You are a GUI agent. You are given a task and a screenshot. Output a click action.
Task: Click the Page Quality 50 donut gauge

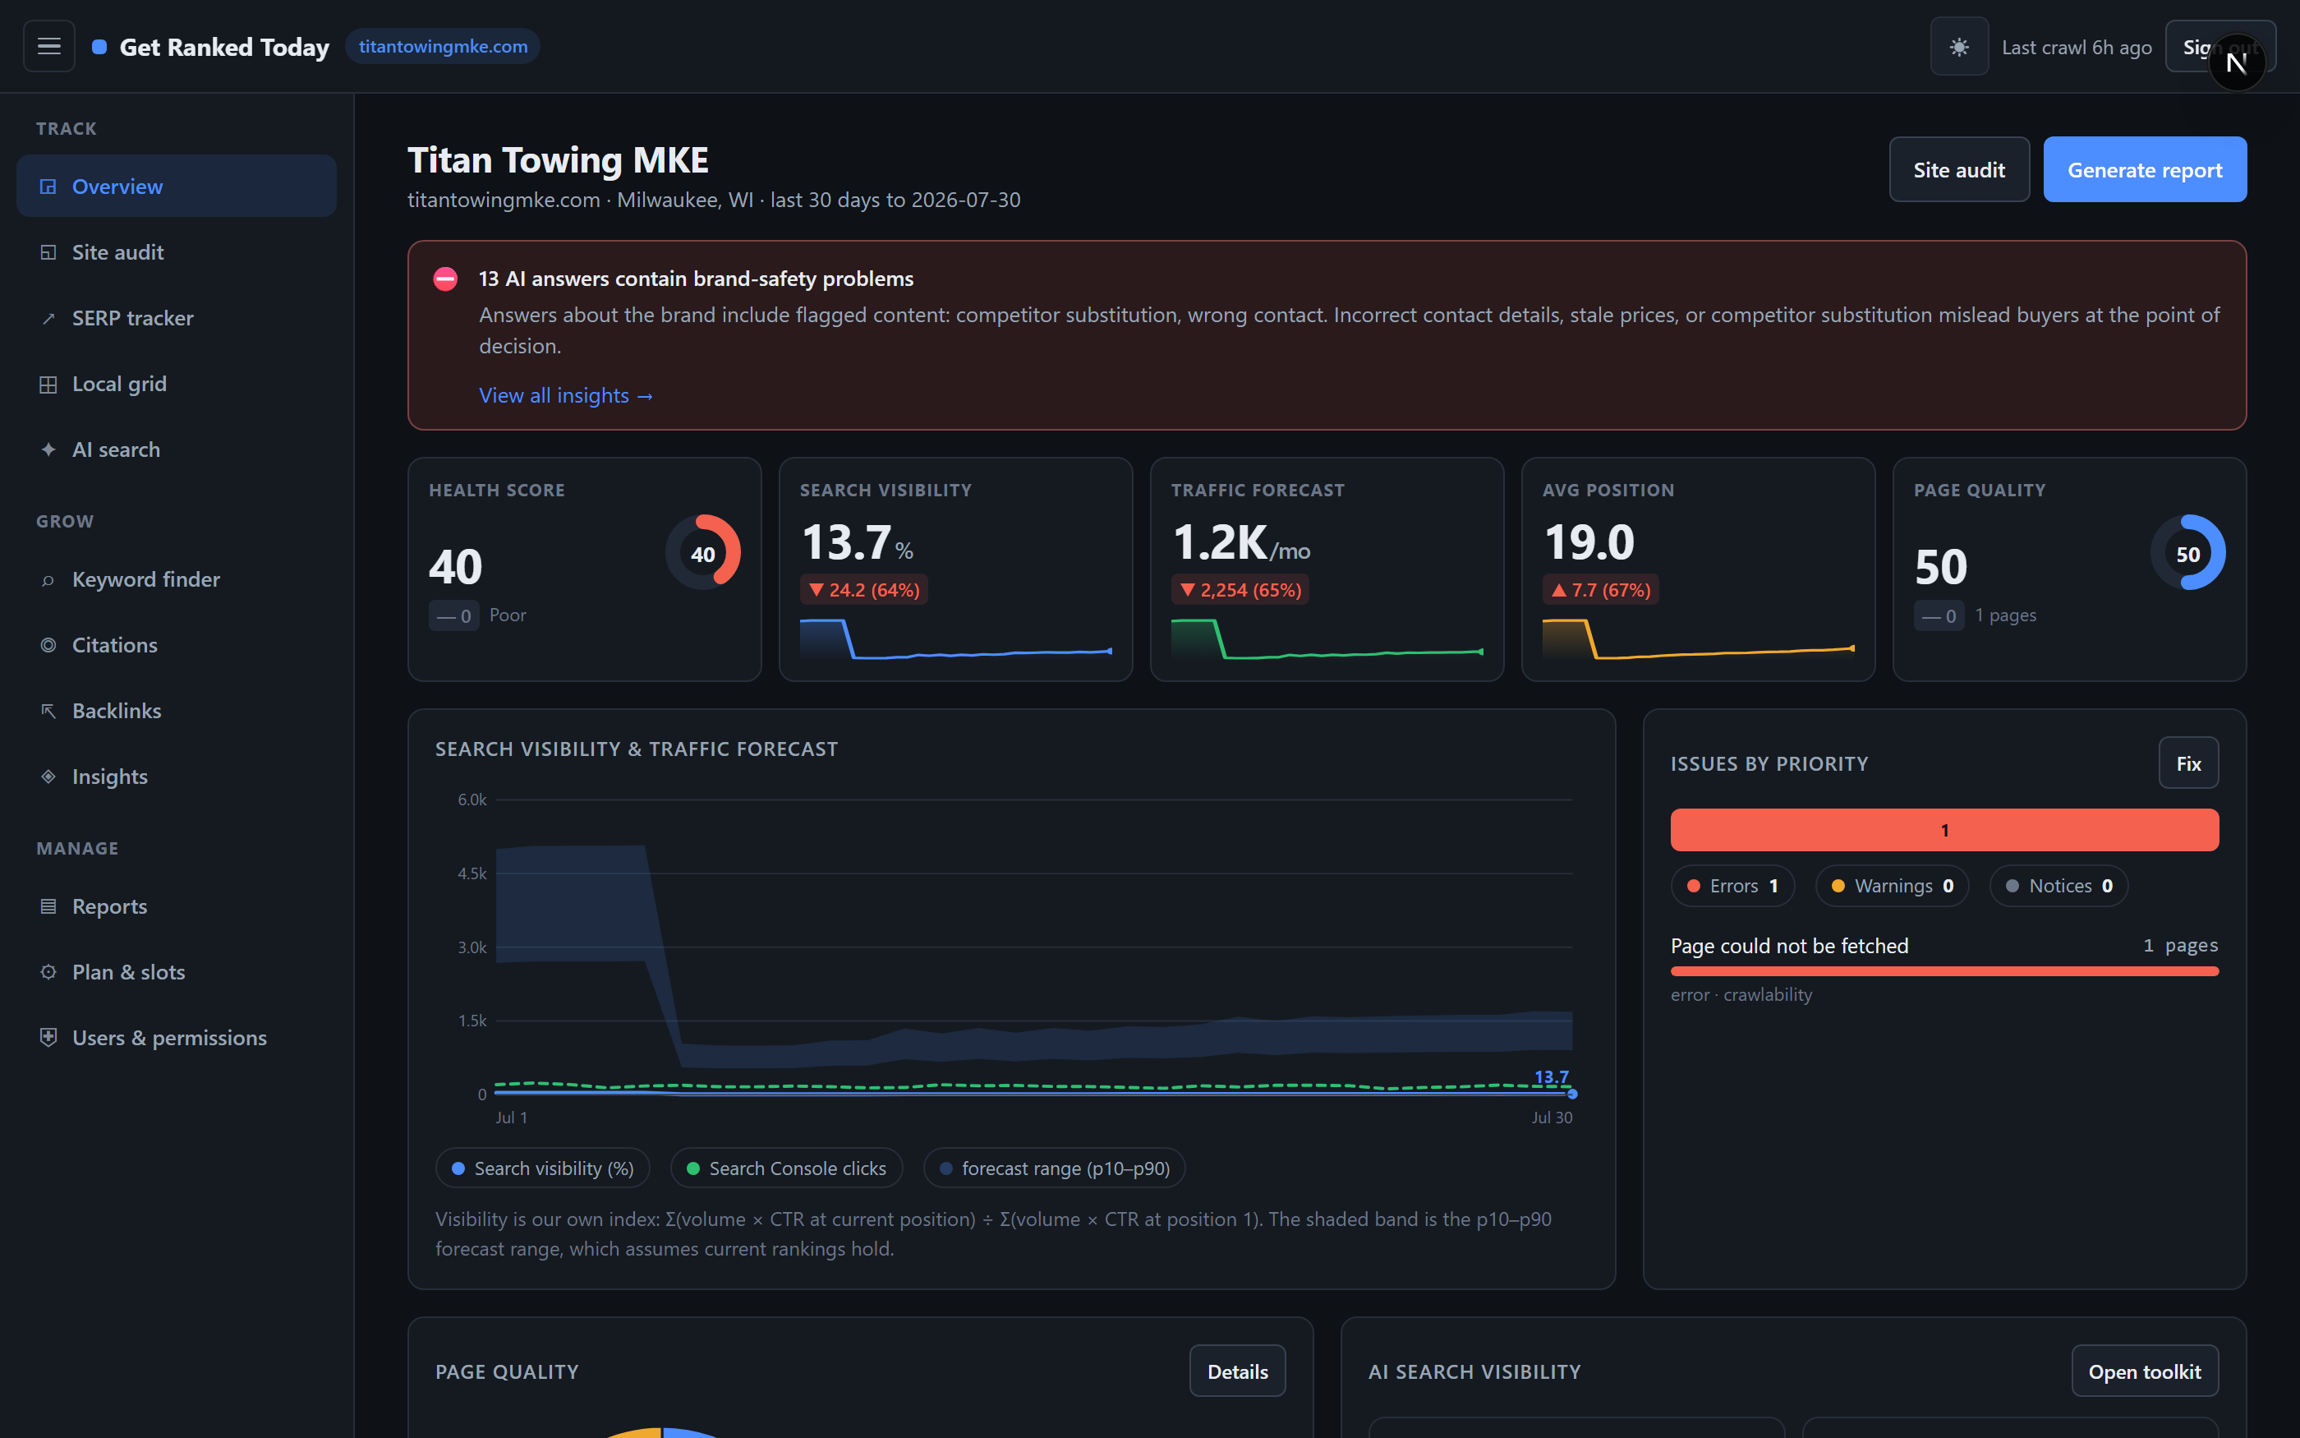2187,552
